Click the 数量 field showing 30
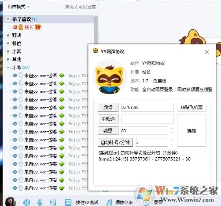Screen dimensions: 221x206 [x=144, y=130]
